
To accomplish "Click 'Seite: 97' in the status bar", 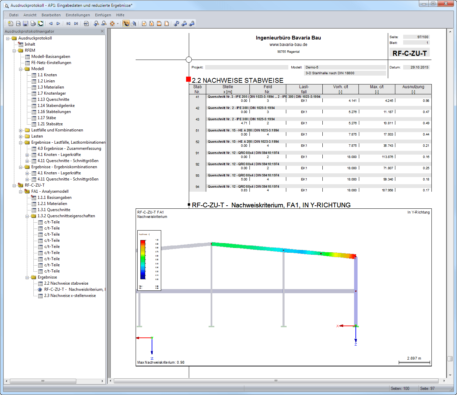I will point(427,389).
